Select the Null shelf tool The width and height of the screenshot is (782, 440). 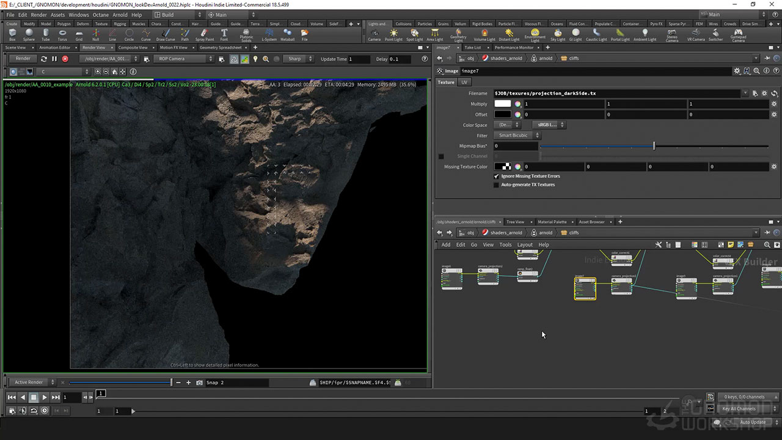(95, 35)
